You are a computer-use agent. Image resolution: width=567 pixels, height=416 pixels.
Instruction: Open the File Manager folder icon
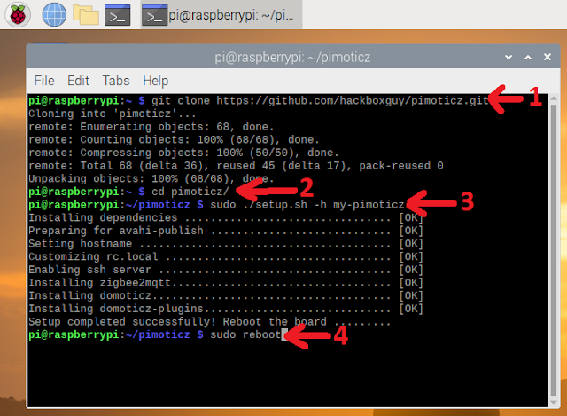click(x=86, y=15)
